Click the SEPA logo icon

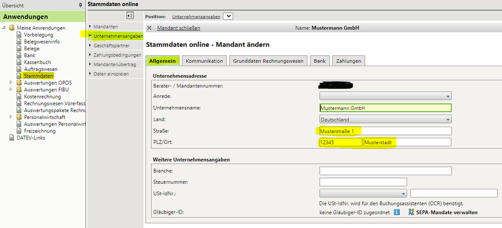412,212
